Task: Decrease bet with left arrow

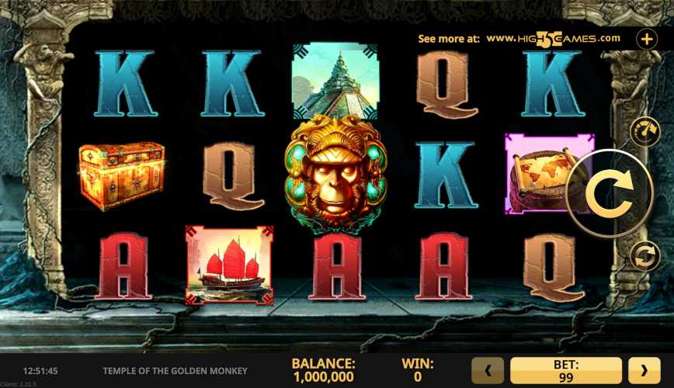Action: (488, 370)
